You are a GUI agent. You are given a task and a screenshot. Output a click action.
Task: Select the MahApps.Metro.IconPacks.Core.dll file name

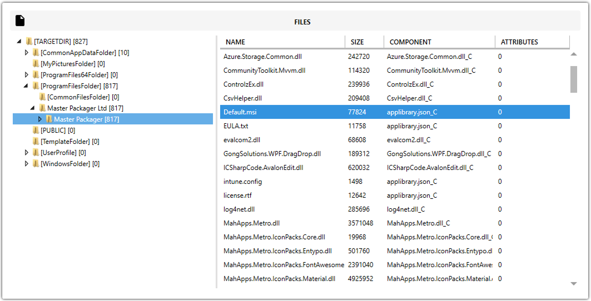[275, 237]
